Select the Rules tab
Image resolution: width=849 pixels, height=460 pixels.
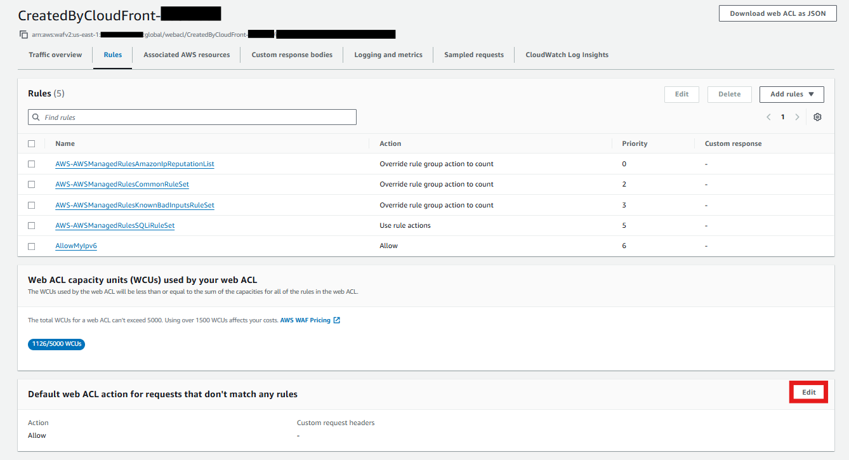click(x=113, y=55)
